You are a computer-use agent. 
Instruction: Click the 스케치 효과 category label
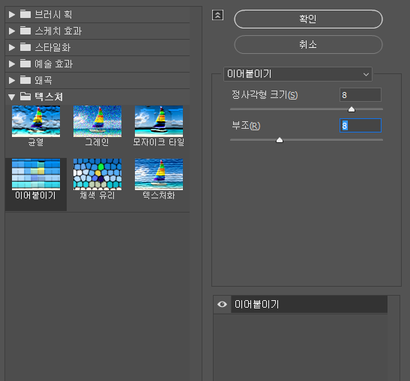click(58, 31)
